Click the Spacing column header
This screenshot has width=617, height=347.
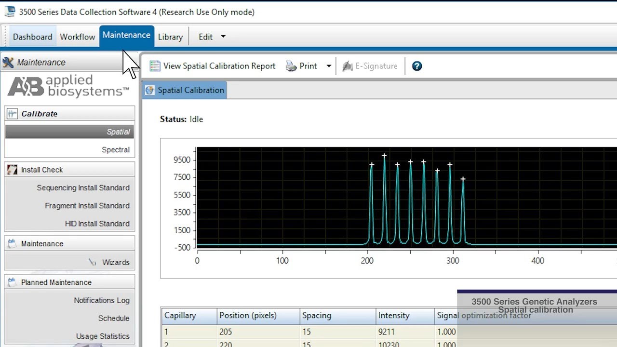pos(337,316)
